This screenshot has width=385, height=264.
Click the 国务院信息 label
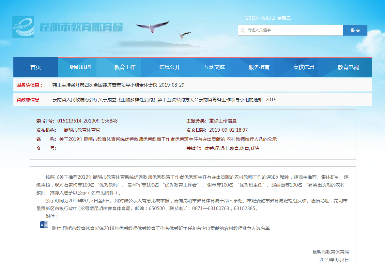30,85
